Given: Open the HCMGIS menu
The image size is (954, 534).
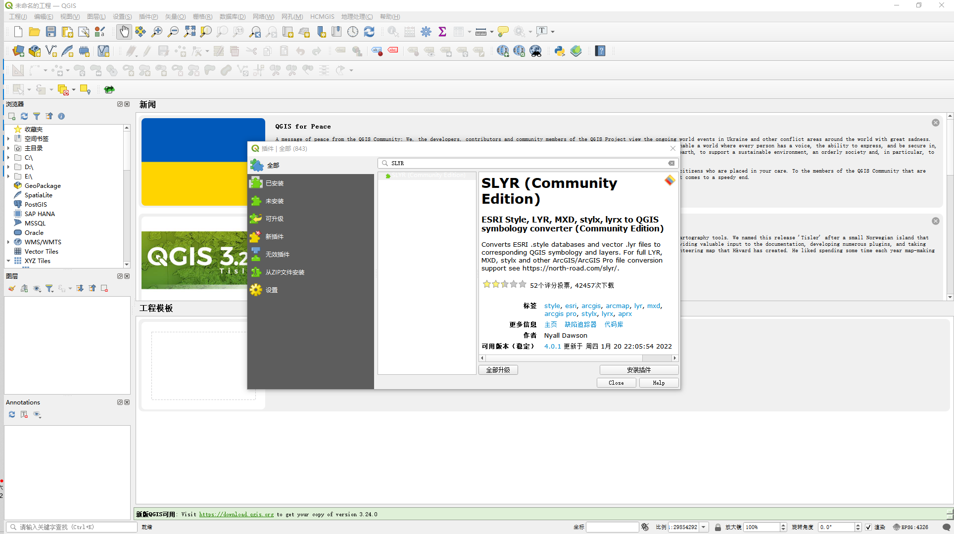Looking at the screenshot, I should click(x=322, y=17).
